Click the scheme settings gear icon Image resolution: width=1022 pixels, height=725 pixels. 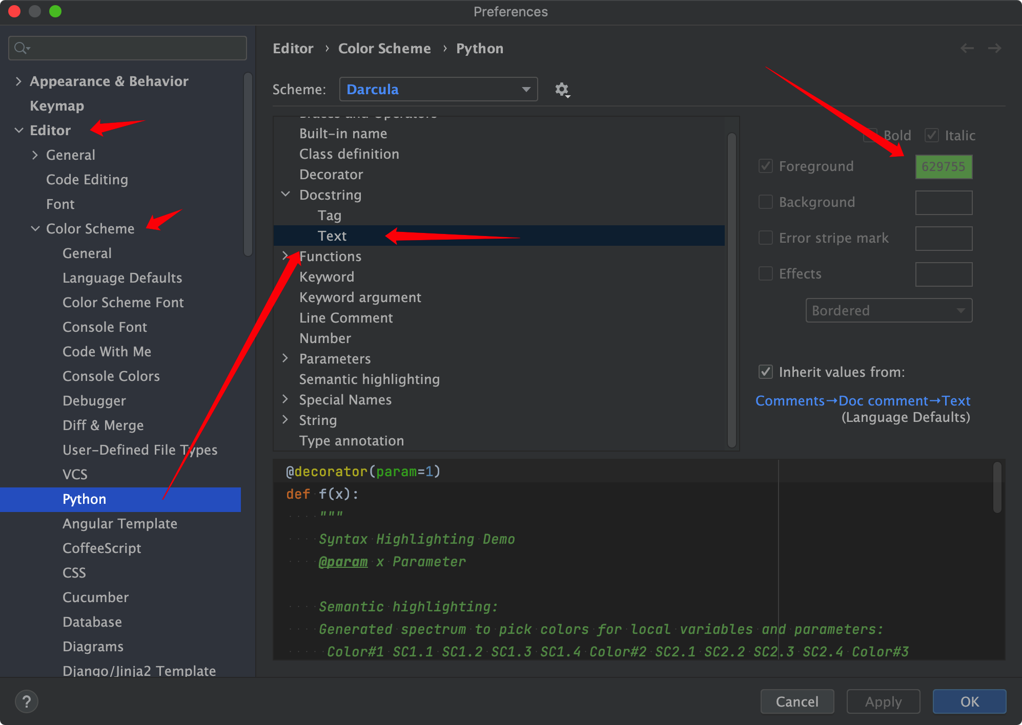coord(562,90)
